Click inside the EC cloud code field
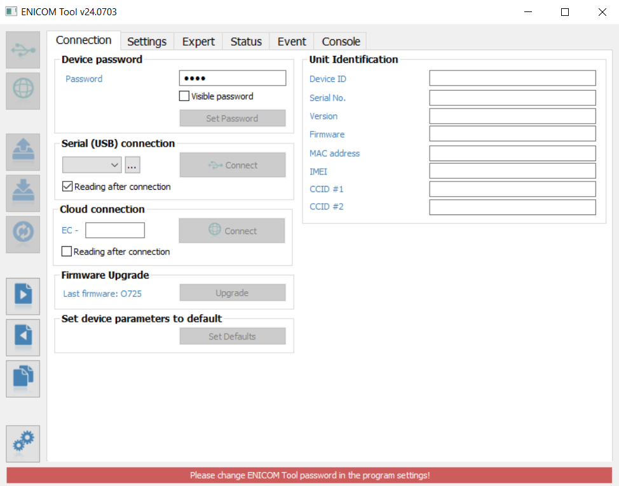Viewport: 619px width, 486px height. [x=114, y=230]
